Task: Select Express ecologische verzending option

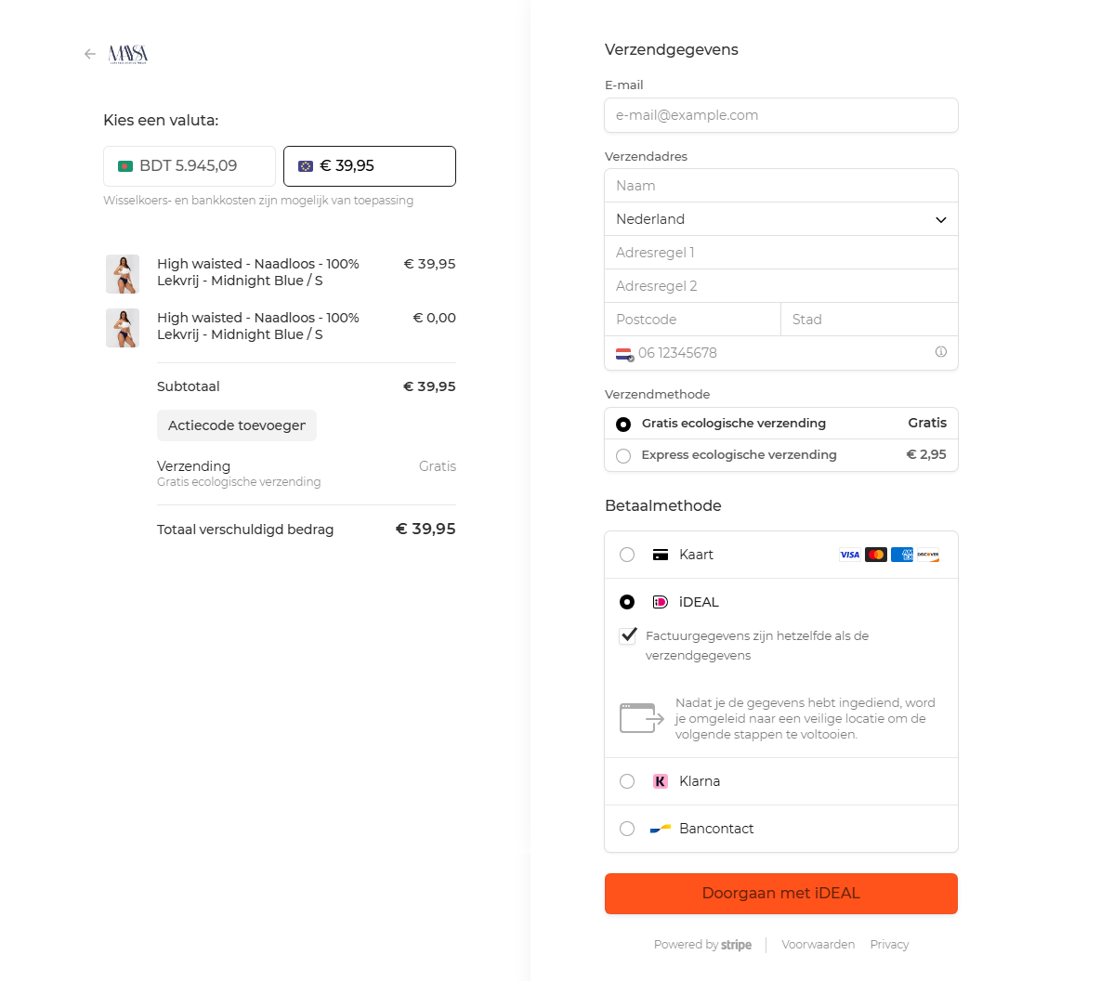Action: point(623,455)
